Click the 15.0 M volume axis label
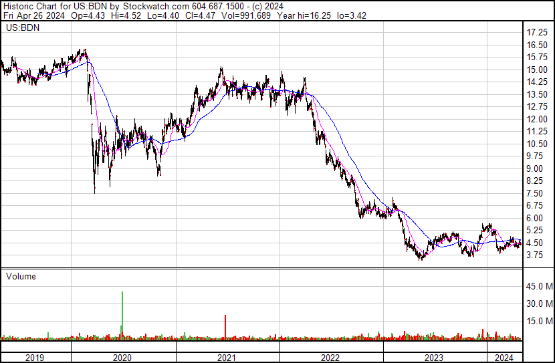The height and width of the screenshot is (363, 555). tap(538, 321)
